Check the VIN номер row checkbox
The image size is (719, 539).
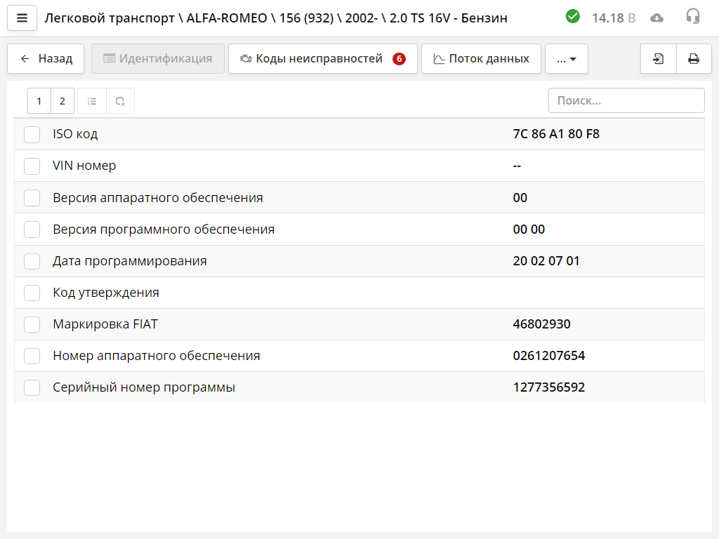pos(32,166)
